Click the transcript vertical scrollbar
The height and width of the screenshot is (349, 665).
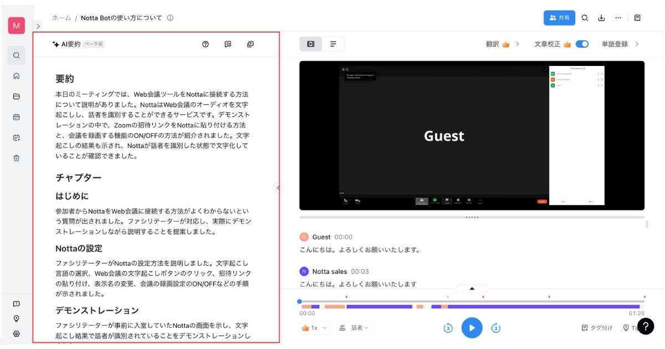[646, 224]
